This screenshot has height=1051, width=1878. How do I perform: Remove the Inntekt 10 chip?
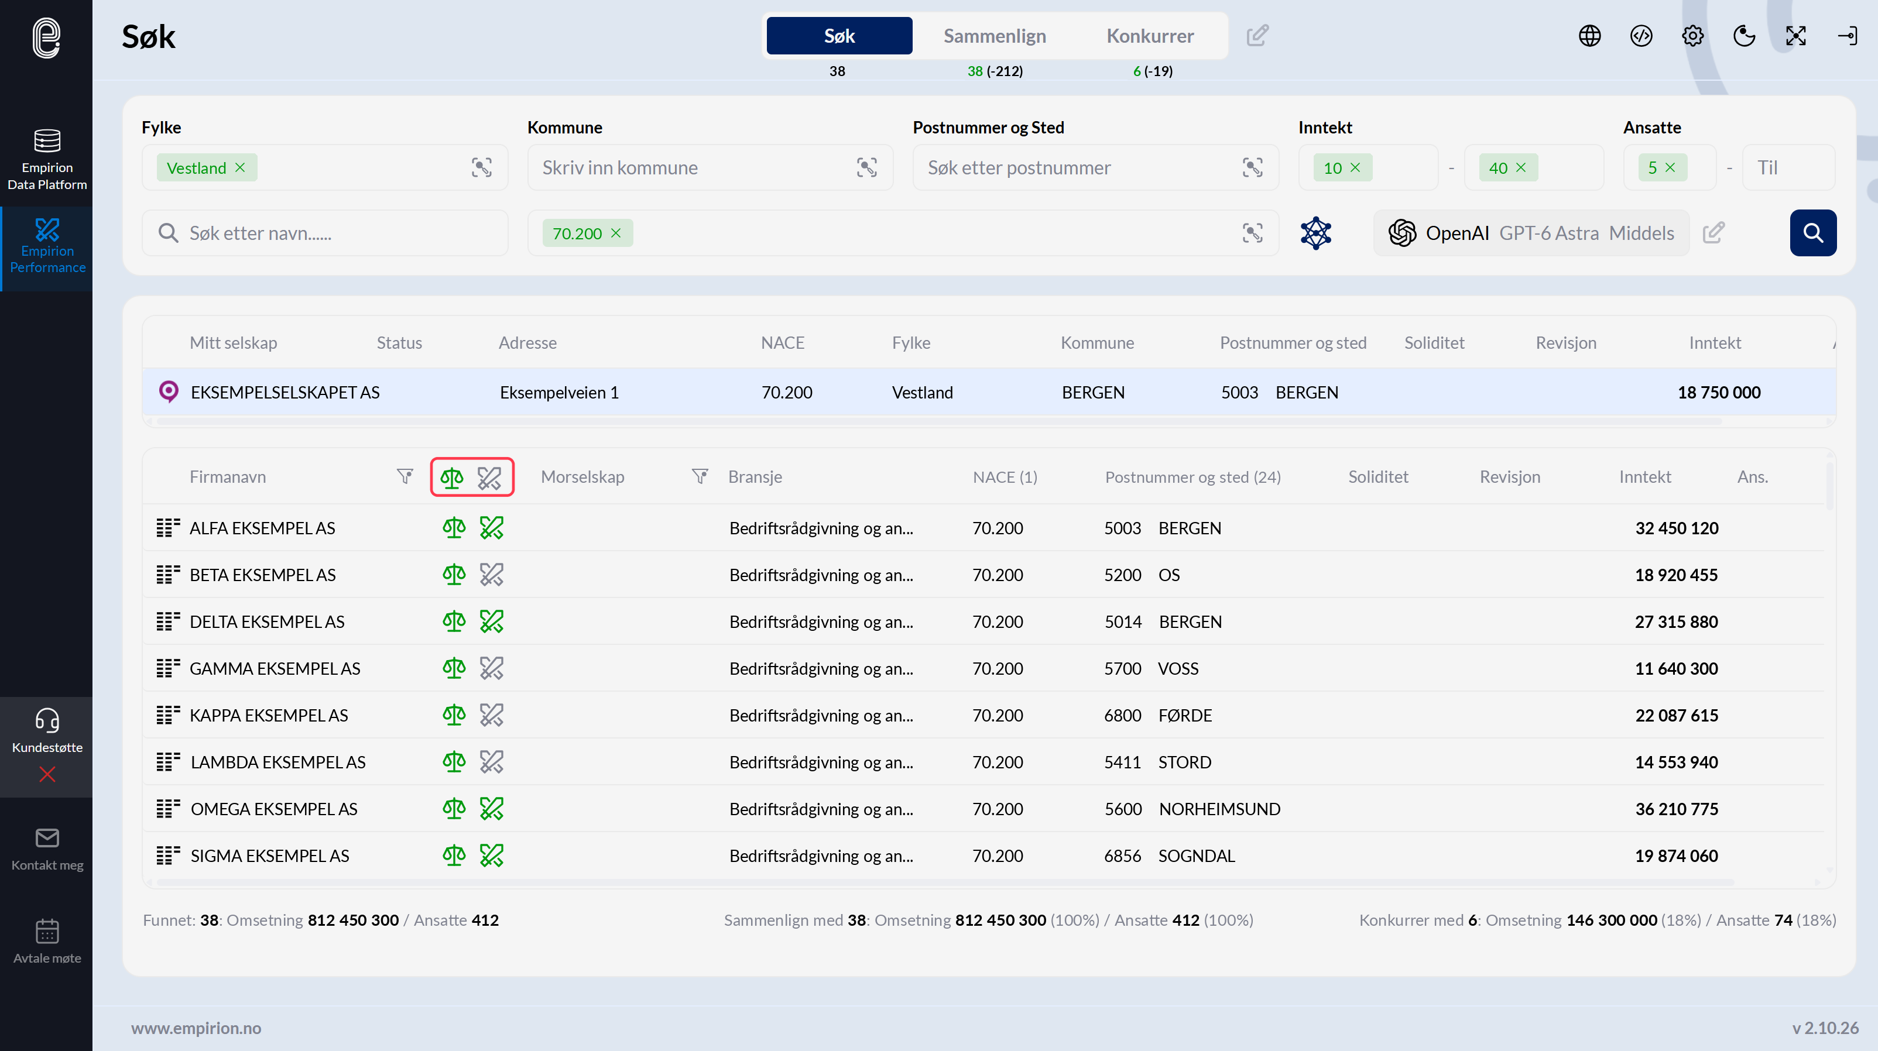click(x=1355, y=167)
